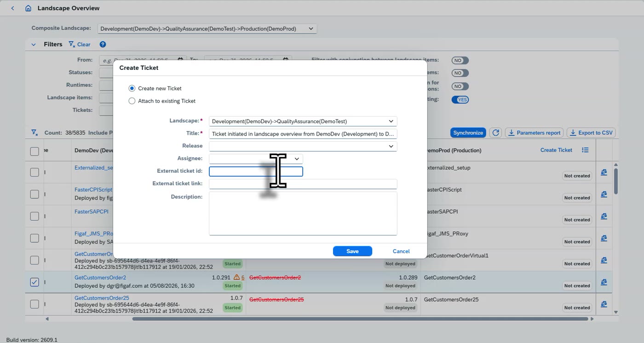Click the horizontal table scrollbar
Image resolution: width=644 pixels, height=343 pixels.
point(360,319)
